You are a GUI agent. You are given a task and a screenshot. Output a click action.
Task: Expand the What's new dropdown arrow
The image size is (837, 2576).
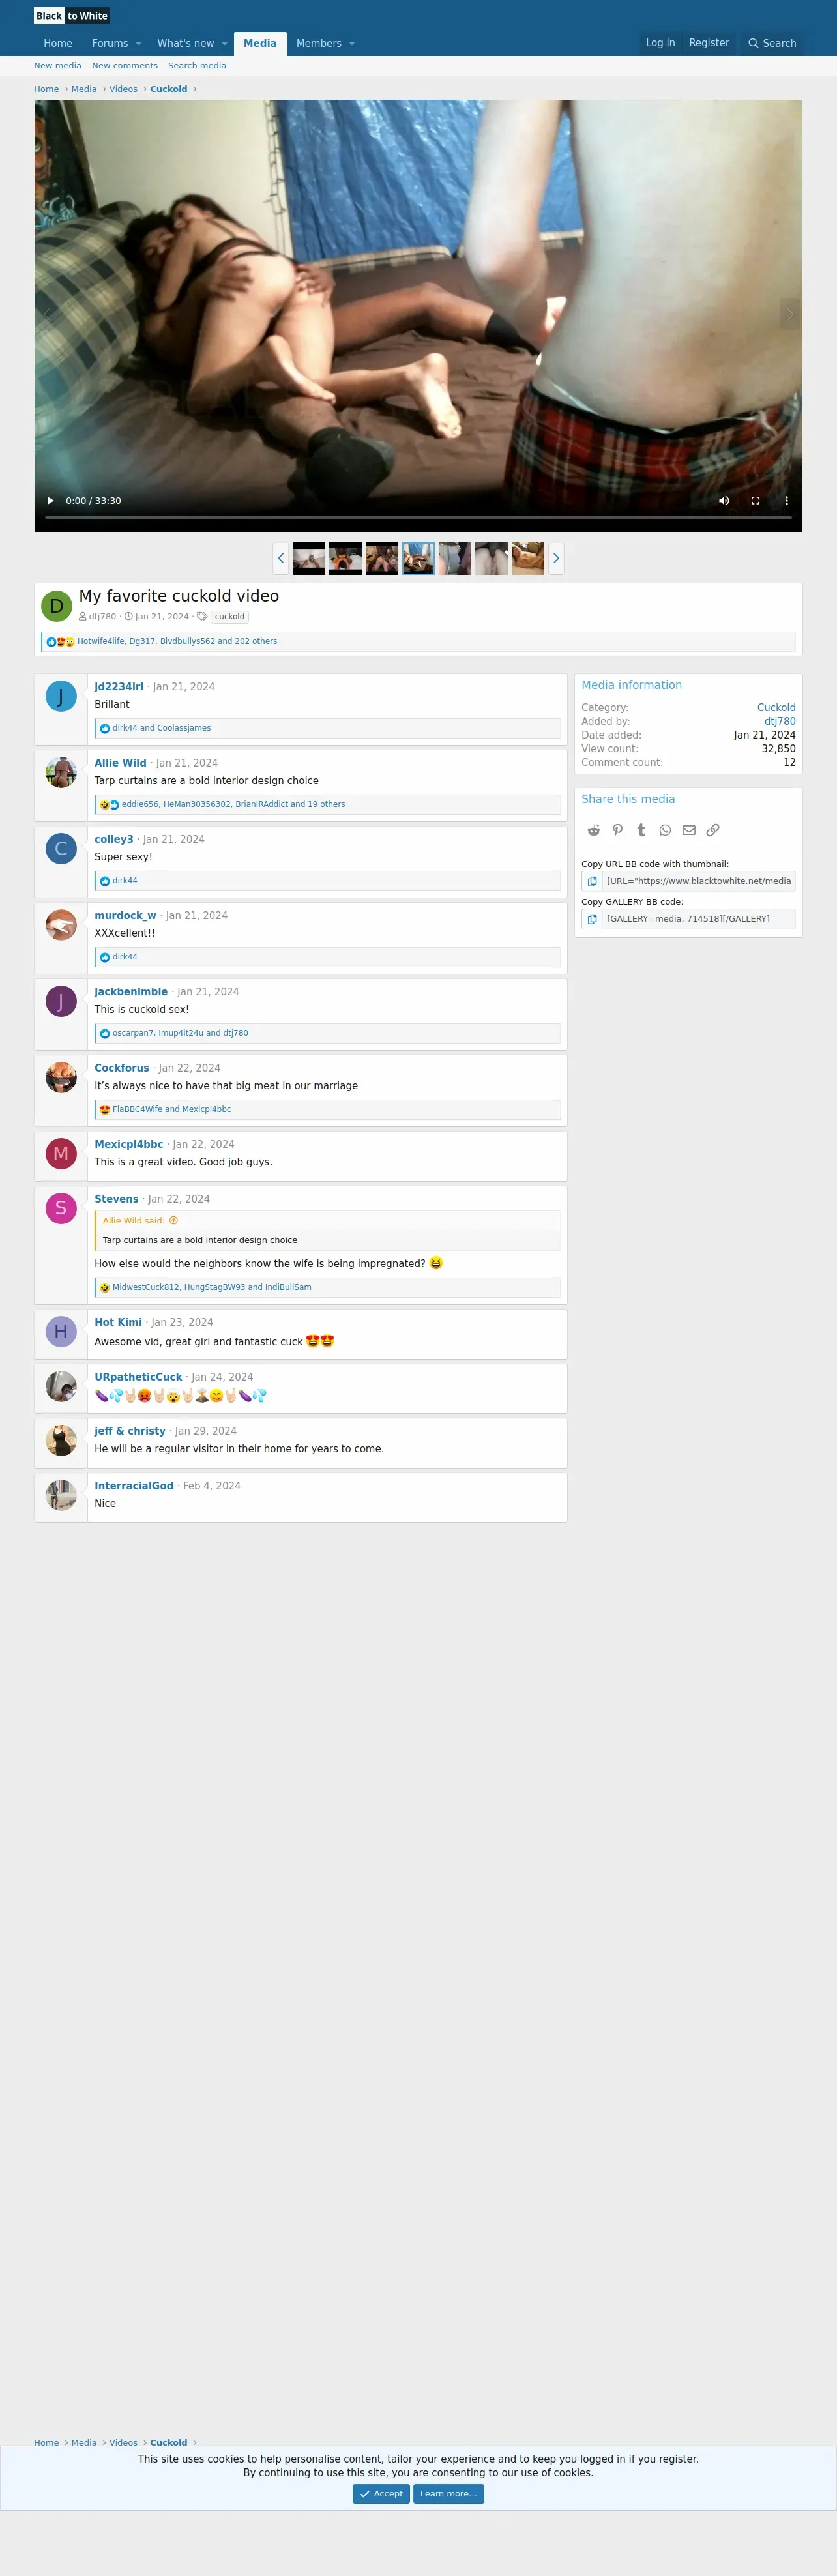pos(224,44)
